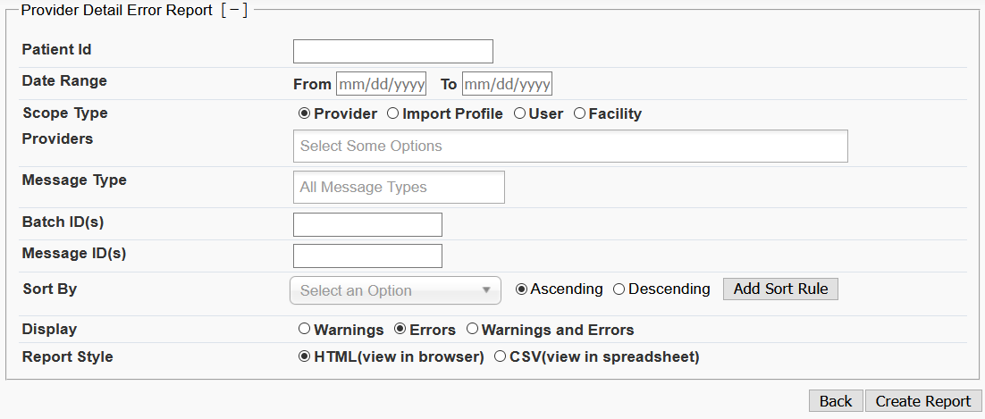Image resolution: width=985 pixels, height=419 pixels.
Task: Select Warnings and Errors display option
Action: click(473, 330)
